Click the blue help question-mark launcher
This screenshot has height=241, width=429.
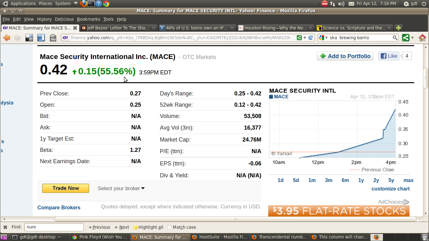click(99, 3)
